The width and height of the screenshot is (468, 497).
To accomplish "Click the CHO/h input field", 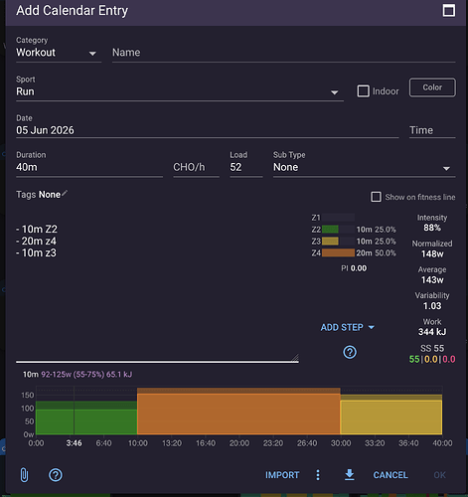I will pyautogui.click(x=196, y=167).
